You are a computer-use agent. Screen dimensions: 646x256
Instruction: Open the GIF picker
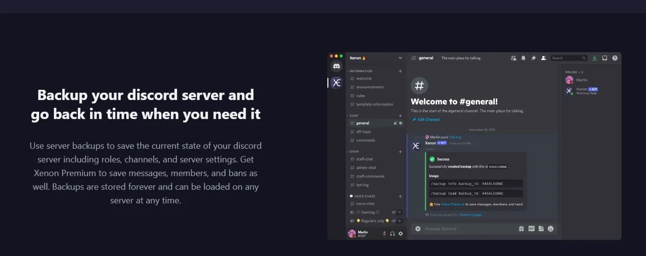click(531, 228)
